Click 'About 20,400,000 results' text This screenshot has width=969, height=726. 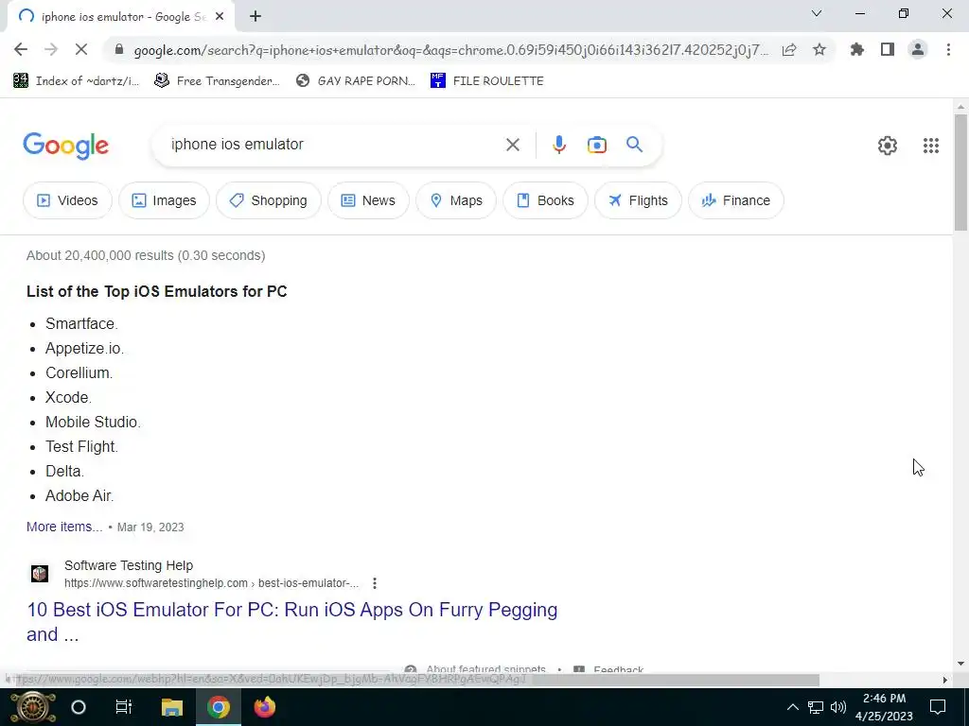(x=100, y=255)
